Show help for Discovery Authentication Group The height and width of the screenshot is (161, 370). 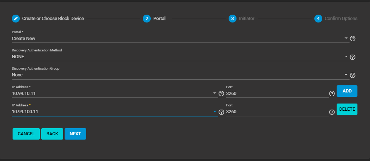(352, 75)
